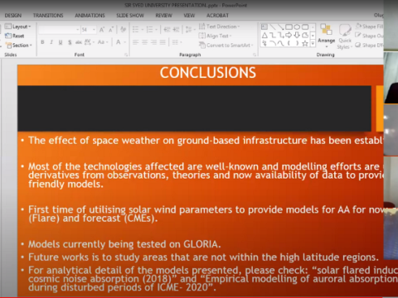Select the Curve shape
Screen dimensions: 398x298
pyautogui.click(x=280, y=43)
